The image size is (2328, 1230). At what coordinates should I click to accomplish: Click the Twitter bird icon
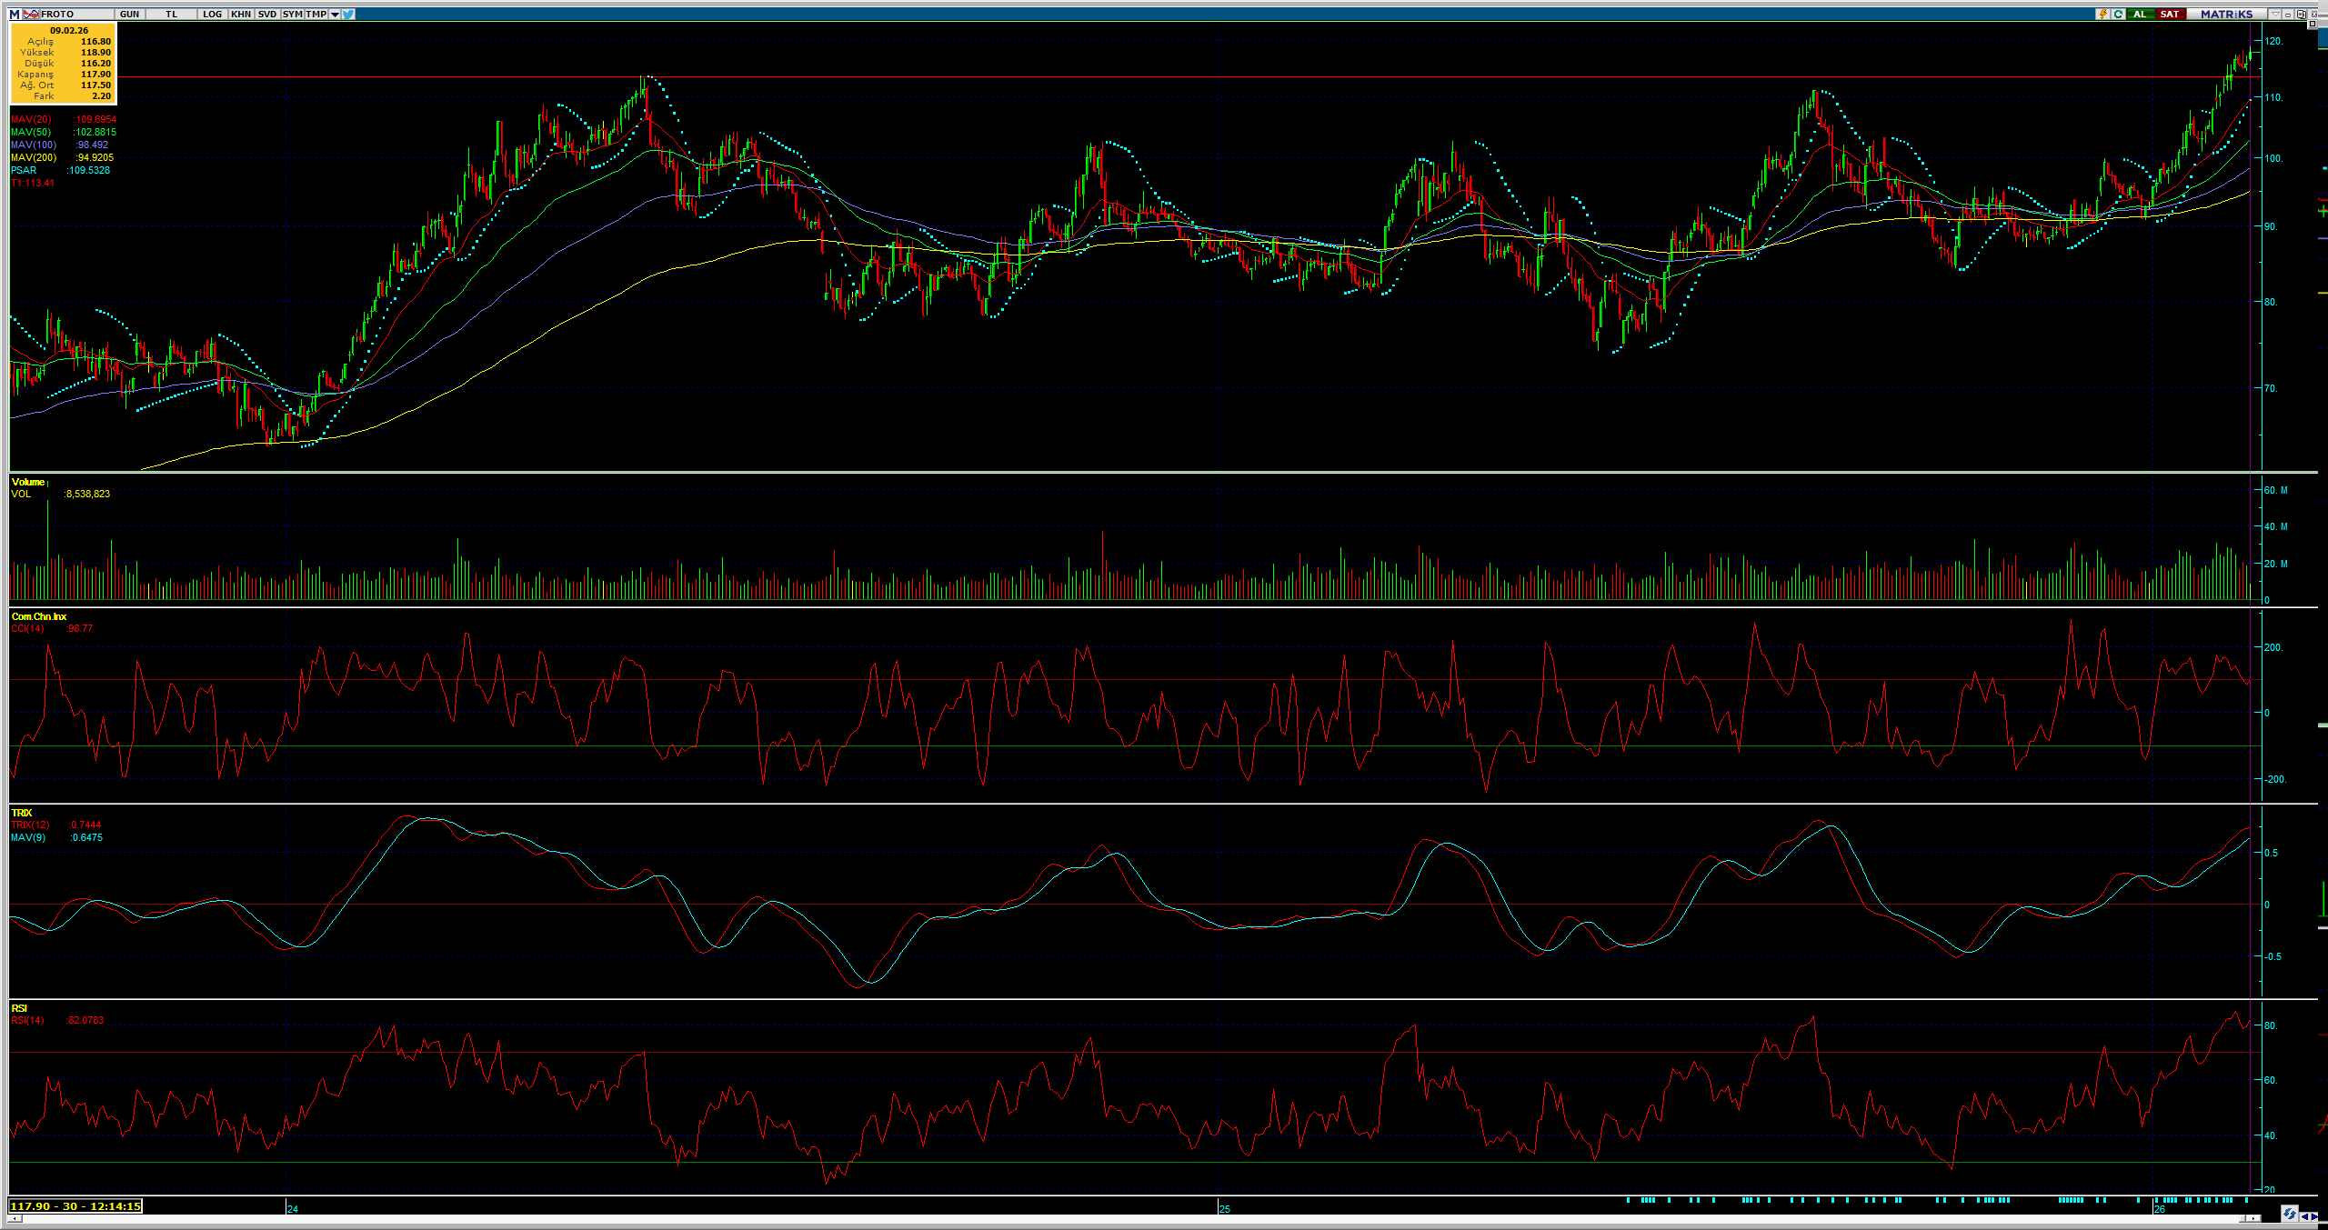(348, 15)
